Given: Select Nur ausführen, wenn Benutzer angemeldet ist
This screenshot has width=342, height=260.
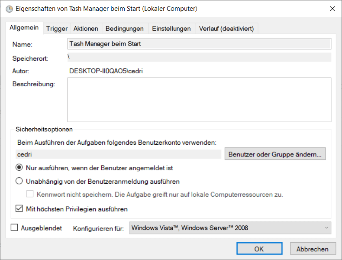Looking at the screenshot, I should (19, 168).
